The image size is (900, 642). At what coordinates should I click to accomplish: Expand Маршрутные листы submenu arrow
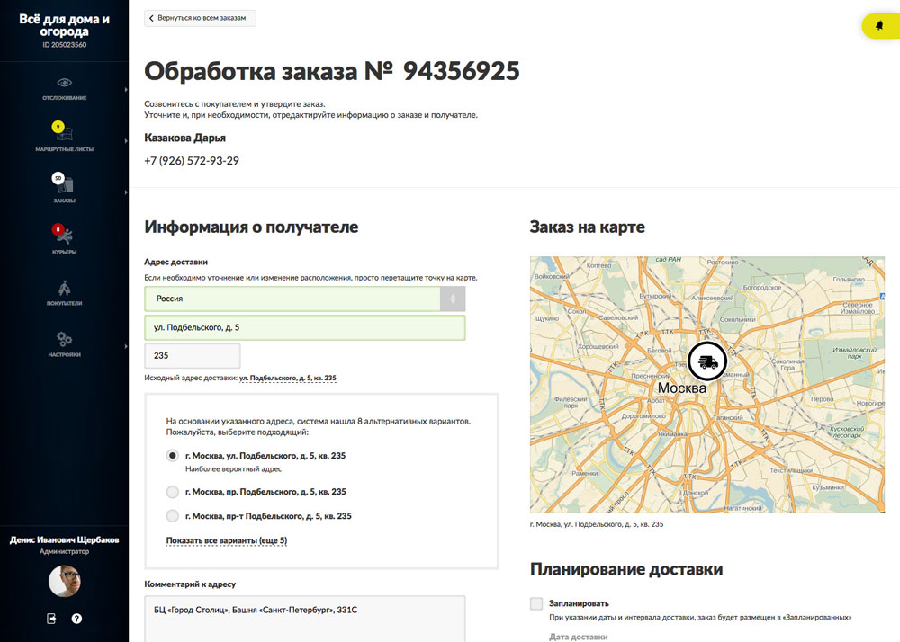click(126, 141)
